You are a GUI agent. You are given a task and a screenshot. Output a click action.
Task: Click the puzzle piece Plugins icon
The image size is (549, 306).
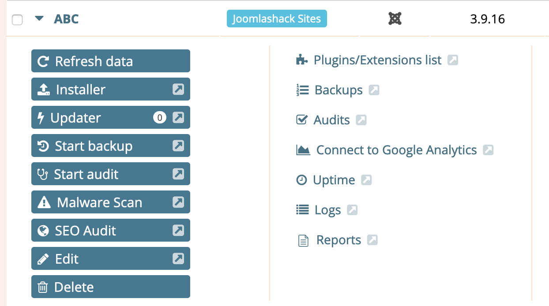(301, 60)
